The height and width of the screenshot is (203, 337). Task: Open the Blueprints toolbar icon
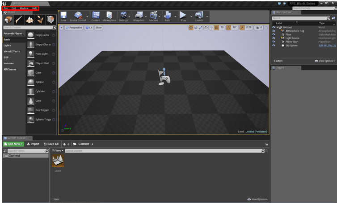coord(139,17)
